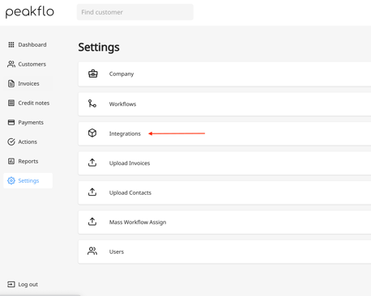Viewport: 371px width, 296px height.
Task: Click the Credit notes icon
Action: click(11, 103)
